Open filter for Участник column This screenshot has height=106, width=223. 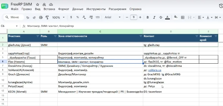pyautogui.click(x=38, y=36)
